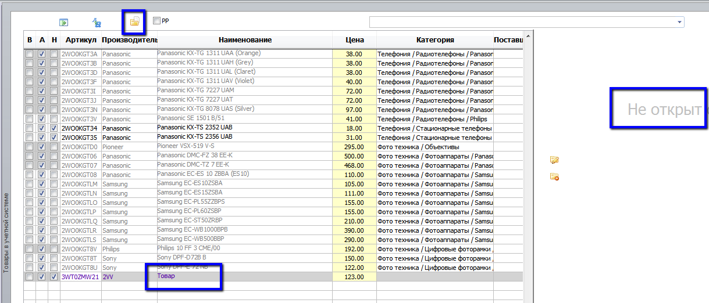Image resolution: width=709 pixels, height=303 pixels.
Task: Select Panasonic KX-TG 8078 UAS (Silver) cell
Action: point(245,109)
